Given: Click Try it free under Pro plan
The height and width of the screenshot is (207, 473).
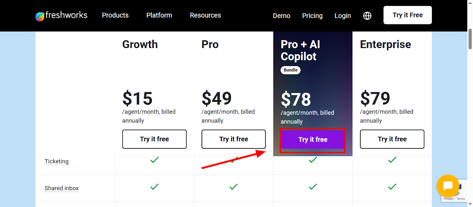Looking at the screenshot, I should click(234, 139).
